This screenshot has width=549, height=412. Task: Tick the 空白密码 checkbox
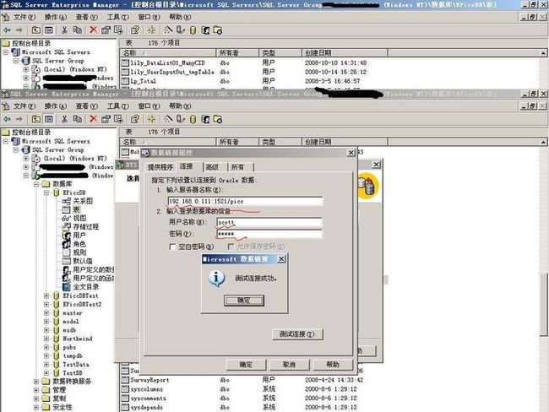[172, 247]
